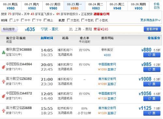This screenshot has width=163, height=119.
Task: Click ¥1130 直接订 for CA4572
Action: point(107,99)
